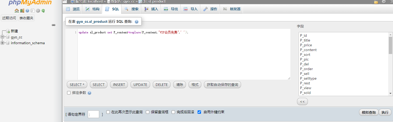Click the home icon in sidebar

tap(16, 11)
